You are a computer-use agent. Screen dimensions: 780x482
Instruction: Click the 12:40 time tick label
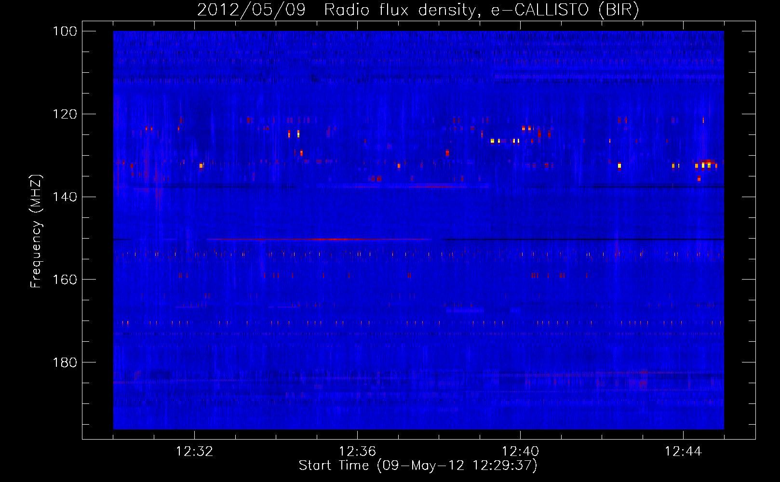520,452
